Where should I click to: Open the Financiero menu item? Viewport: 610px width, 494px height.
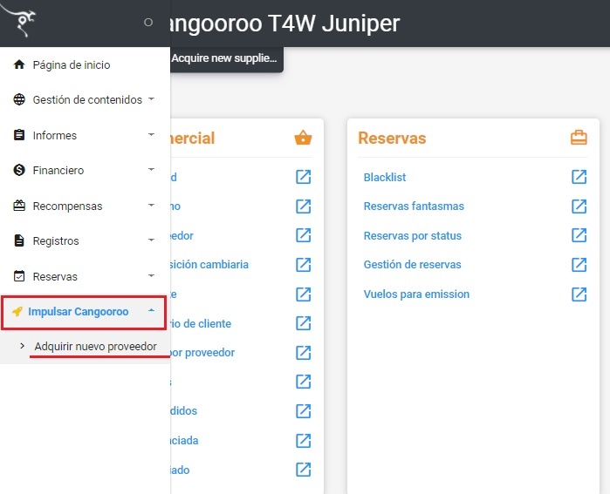(x=58, y=171)
